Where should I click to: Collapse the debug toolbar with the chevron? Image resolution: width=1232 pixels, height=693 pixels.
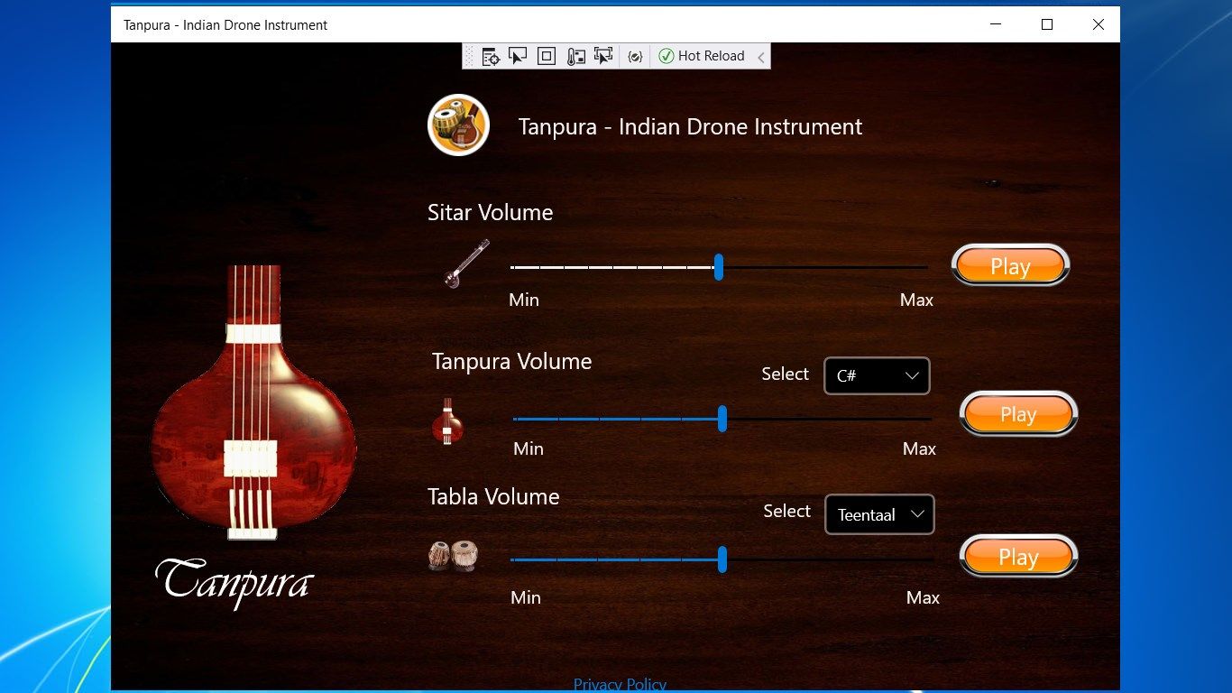click(x=760, y=57)
